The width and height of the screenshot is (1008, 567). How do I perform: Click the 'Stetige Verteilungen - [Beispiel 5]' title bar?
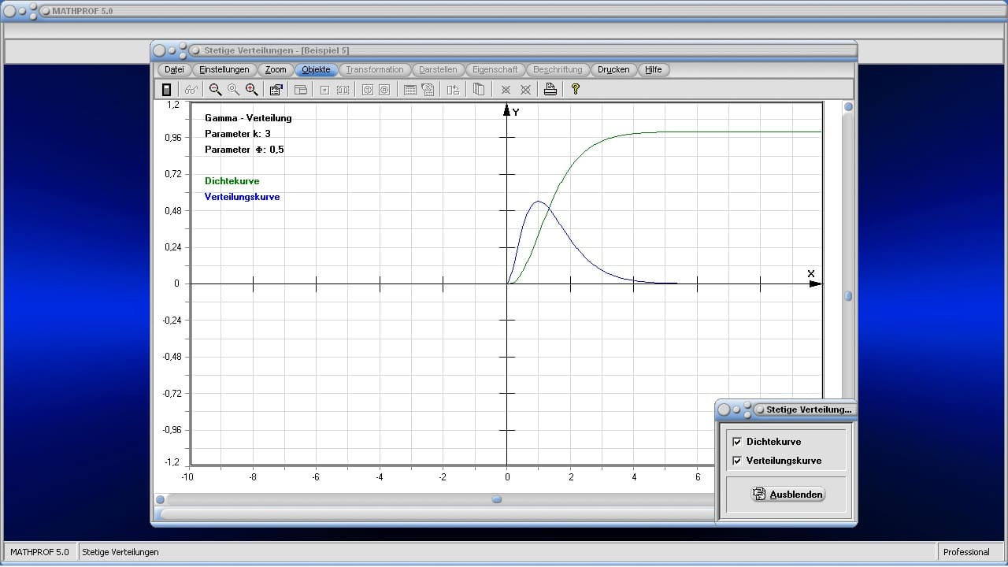(x=504, y=50)
